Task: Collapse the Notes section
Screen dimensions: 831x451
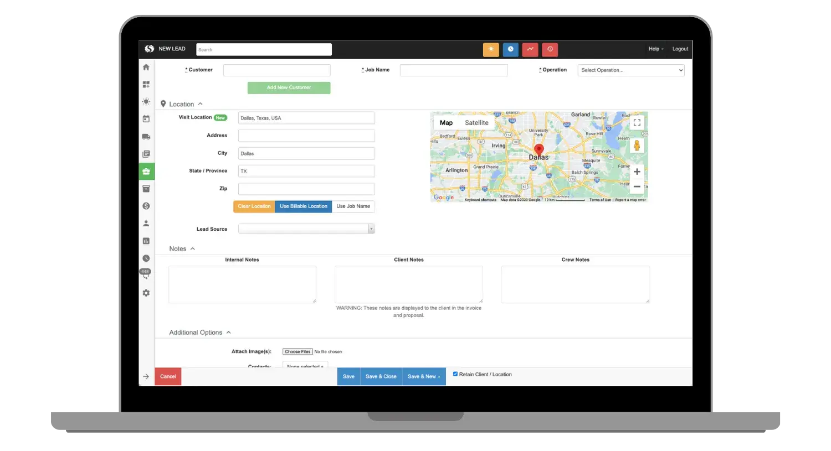Action: pyautogui.click(x=192, y=248)
